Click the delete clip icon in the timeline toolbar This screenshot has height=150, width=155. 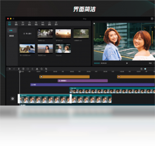[x=23, y=69]
